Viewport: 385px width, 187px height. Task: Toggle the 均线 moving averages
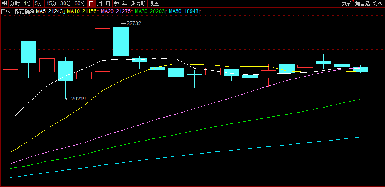[377, 3]
